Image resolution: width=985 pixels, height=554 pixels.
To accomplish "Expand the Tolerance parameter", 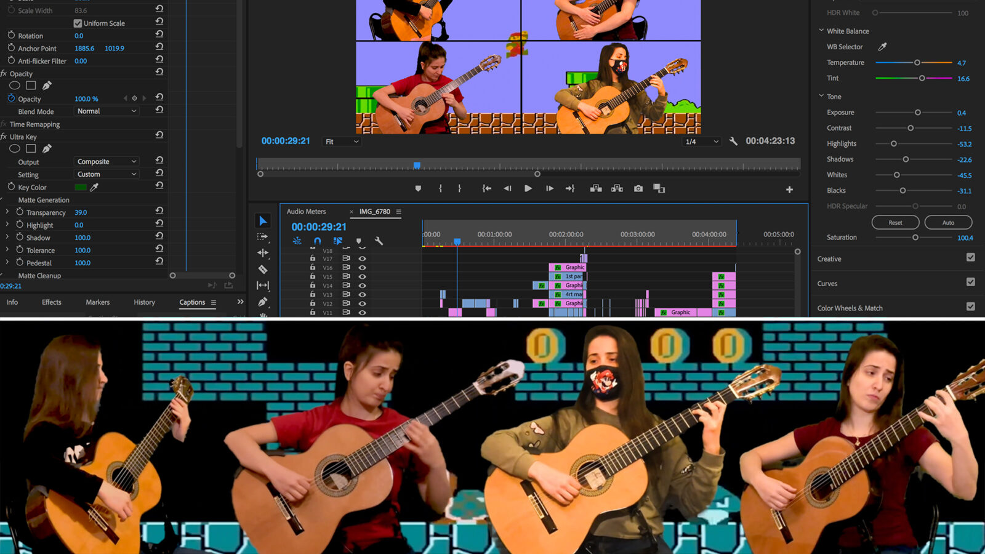I will (x=7, y=250).
